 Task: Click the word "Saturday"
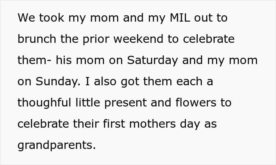tap(153, 60)
